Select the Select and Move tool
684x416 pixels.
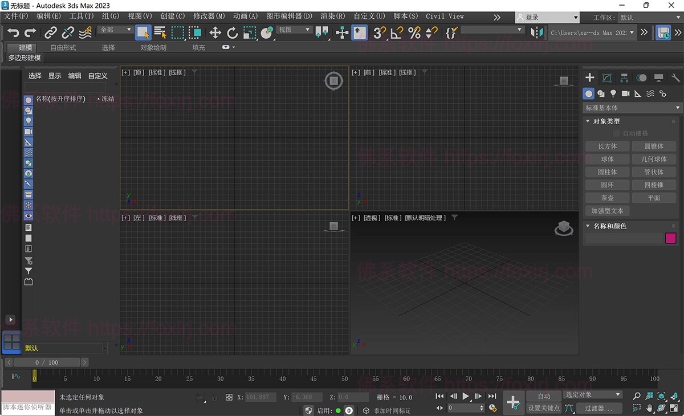[215, 33]
